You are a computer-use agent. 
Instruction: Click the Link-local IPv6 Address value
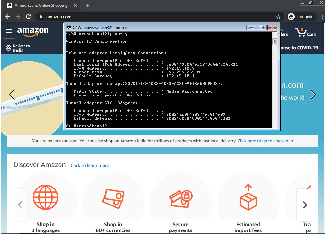coord(202,64)
